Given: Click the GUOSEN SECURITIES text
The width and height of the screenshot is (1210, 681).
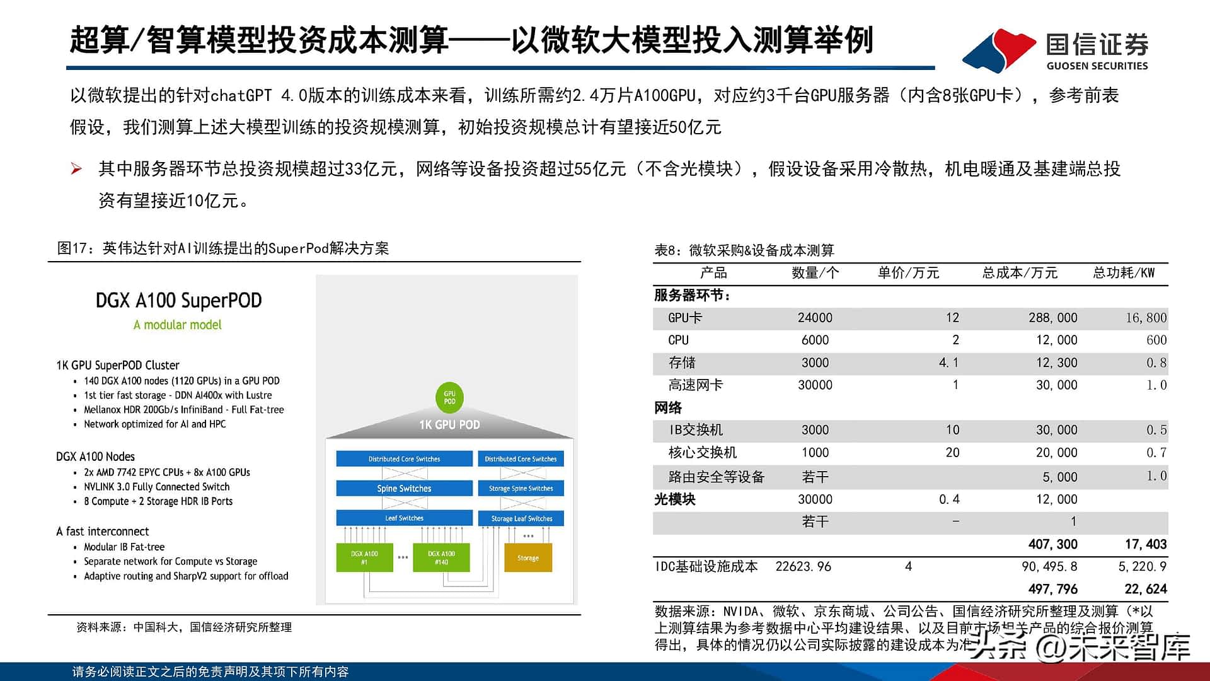Looking at the screenshot, I should [1097, 66].
